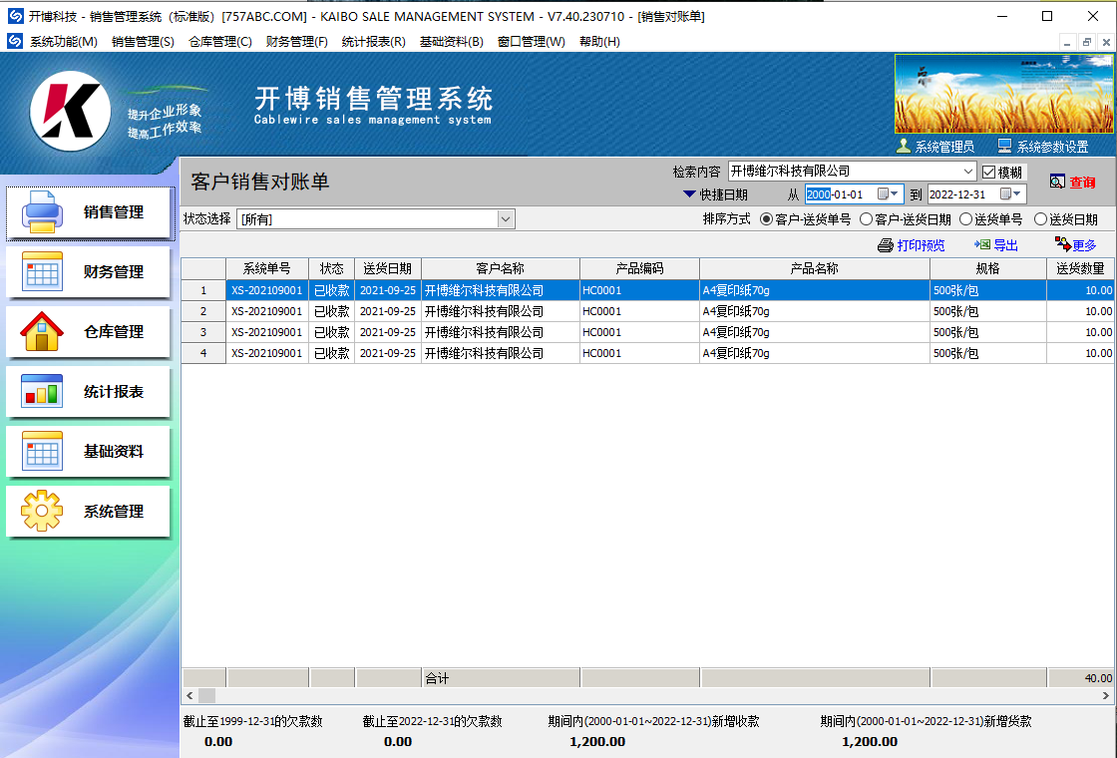The width and height of the screenshot is (1117, 758).
Task: Select 客户-送货日期 sort option
Action: (x=867, y=219)
